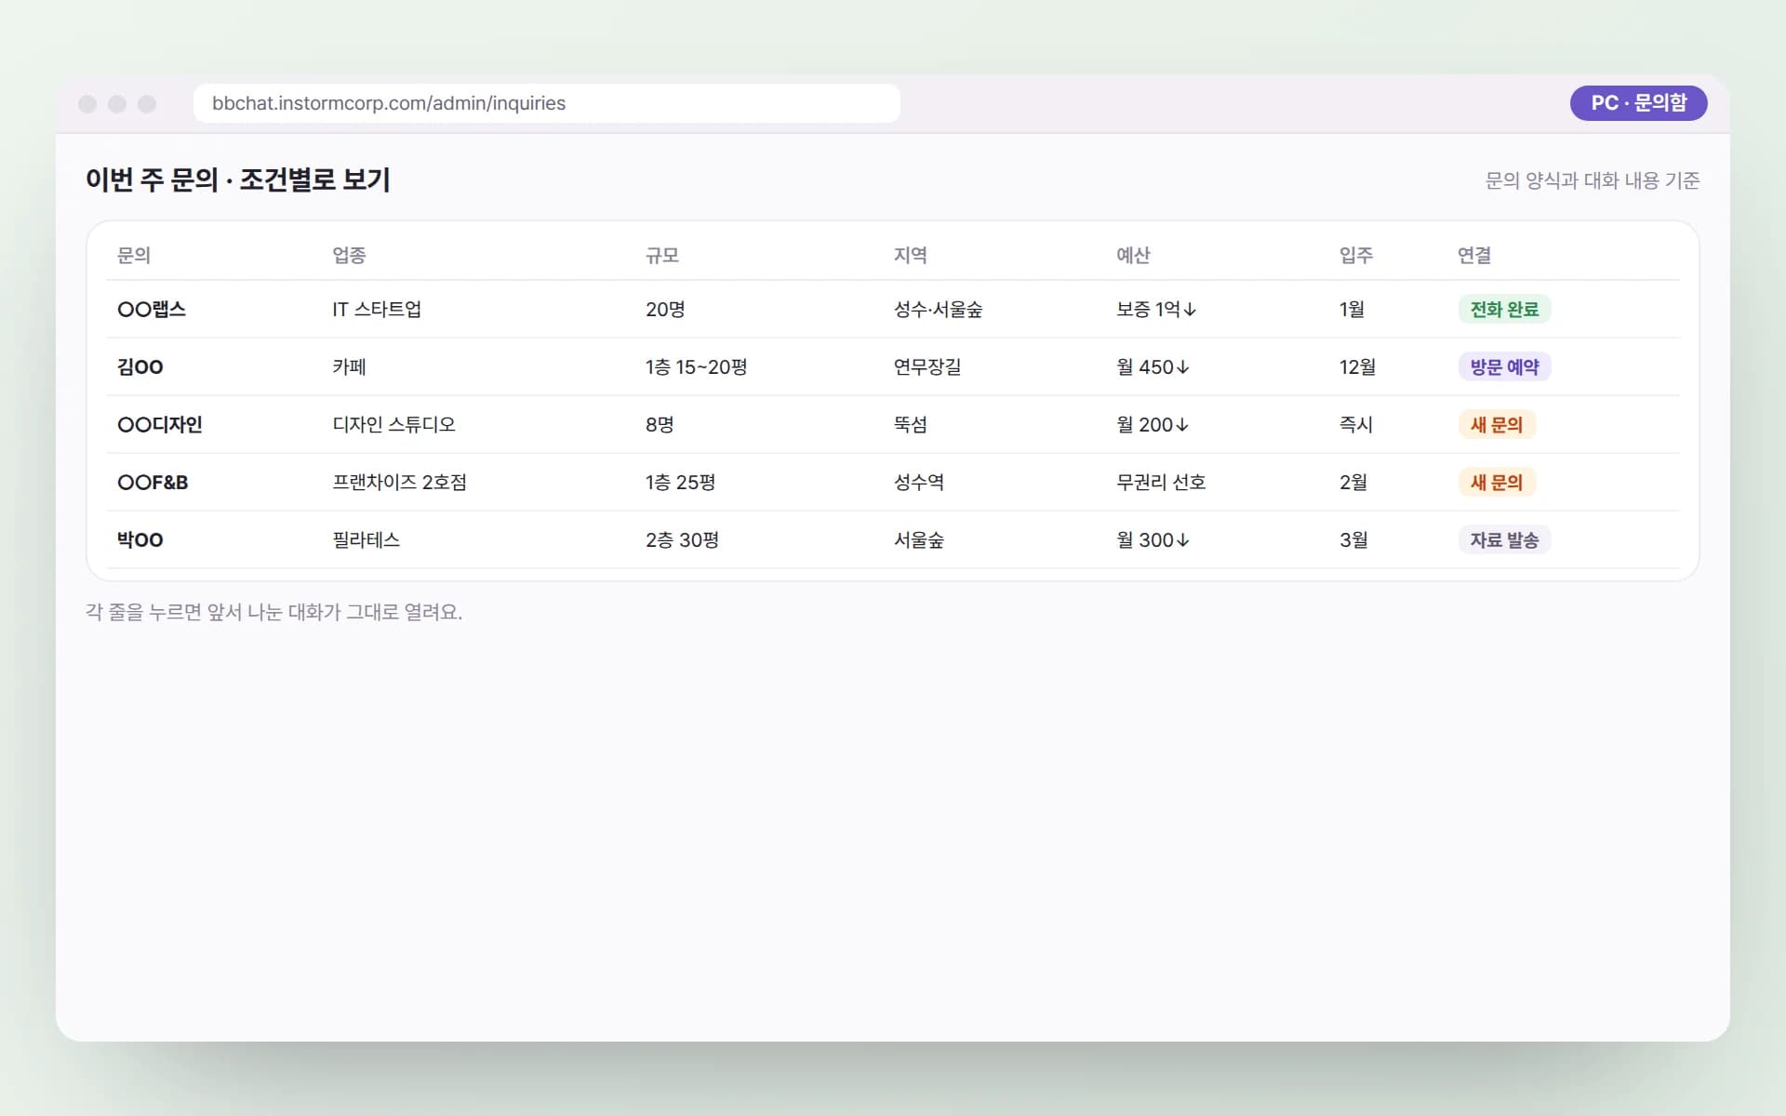Click the 1층 25평 cell
The width and height of the screenshot is (1786, 1116).
tap(680, 482)
